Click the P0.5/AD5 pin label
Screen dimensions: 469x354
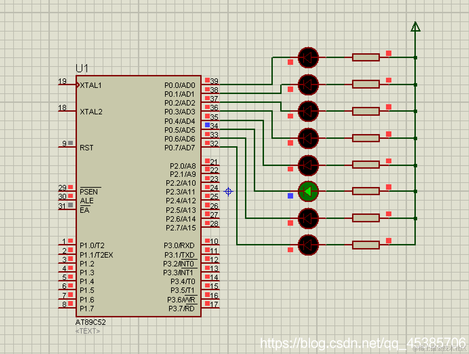point(180,130)
